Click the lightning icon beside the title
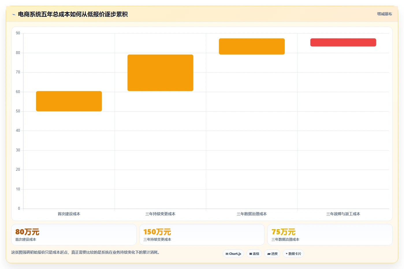 point(14,14)
